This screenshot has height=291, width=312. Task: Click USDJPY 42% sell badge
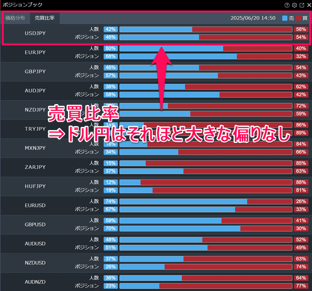pyautogui.click(x=111, y=29)
